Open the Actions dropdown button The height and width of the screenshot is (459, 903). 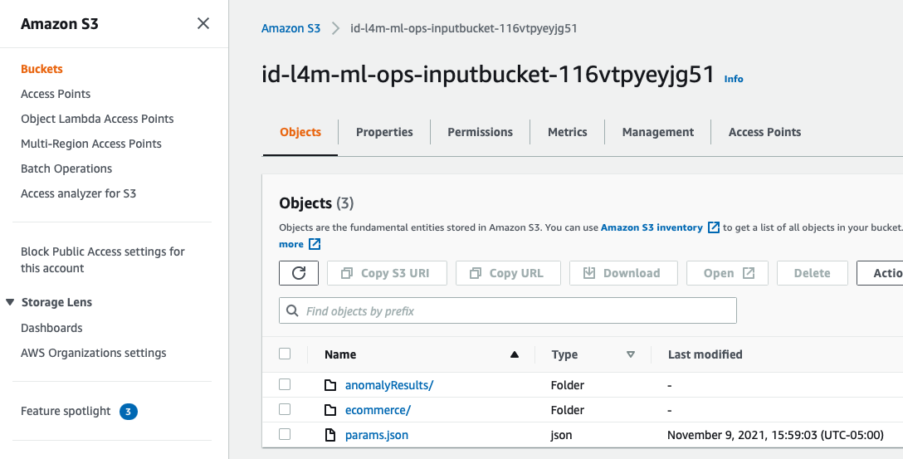click(880, 273)
